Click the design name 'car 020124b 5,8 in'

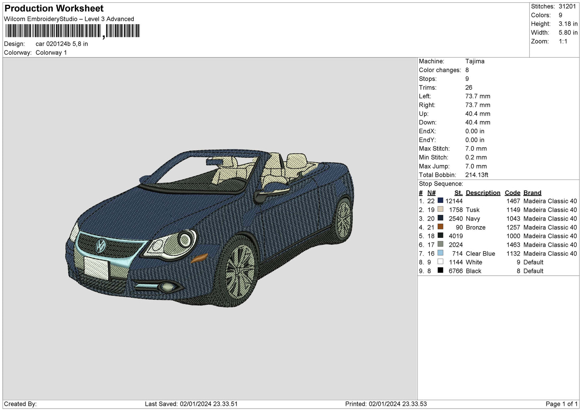62,44
